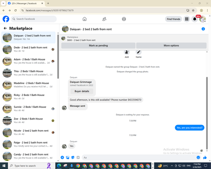Open the Windows Start menu
Viewport: 211px width, 169px height.
point(4,166)
